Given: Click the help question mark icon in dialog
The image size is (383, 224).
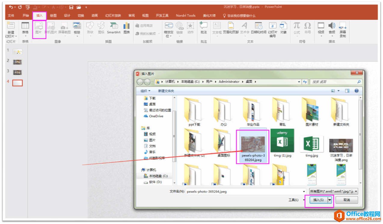Looking at the screenshot, I should (357, 91).
